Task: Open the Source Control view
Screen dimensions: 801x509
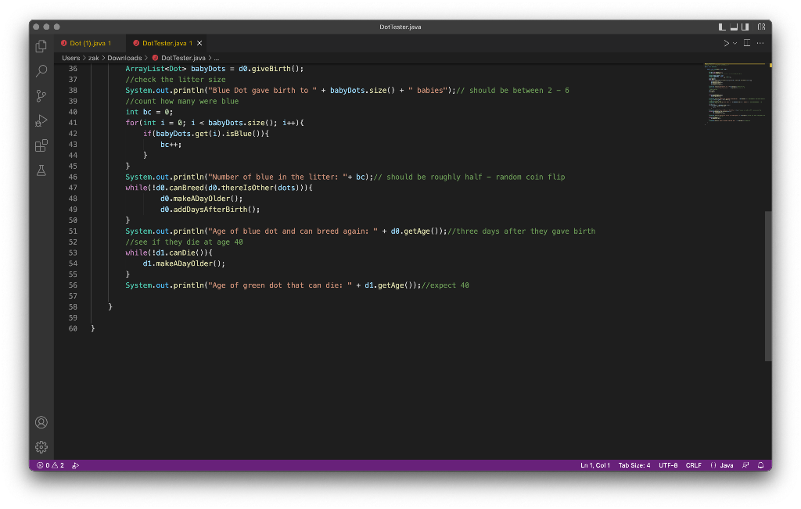Action: pos(41,96)
